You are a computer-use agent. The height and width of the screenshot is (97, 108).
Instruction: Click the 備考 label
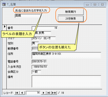[x=10, y=77]
